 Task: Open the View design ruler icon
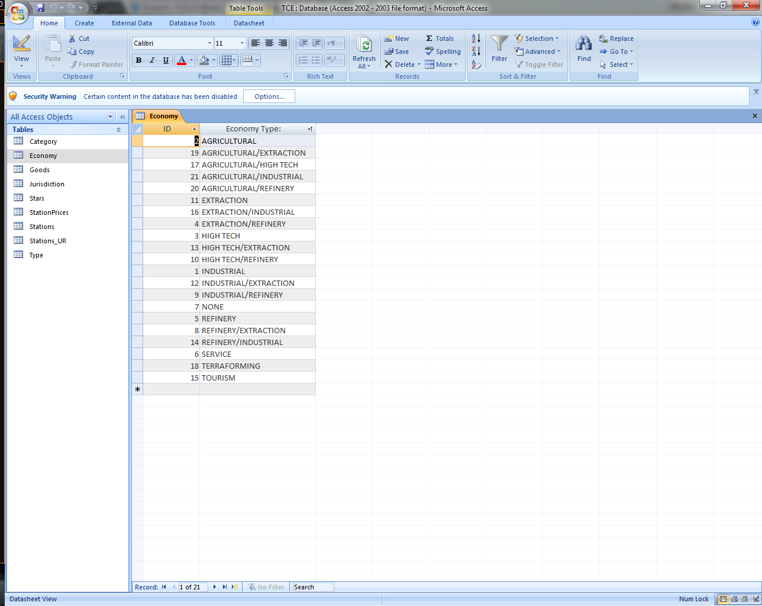click(22, 44)
